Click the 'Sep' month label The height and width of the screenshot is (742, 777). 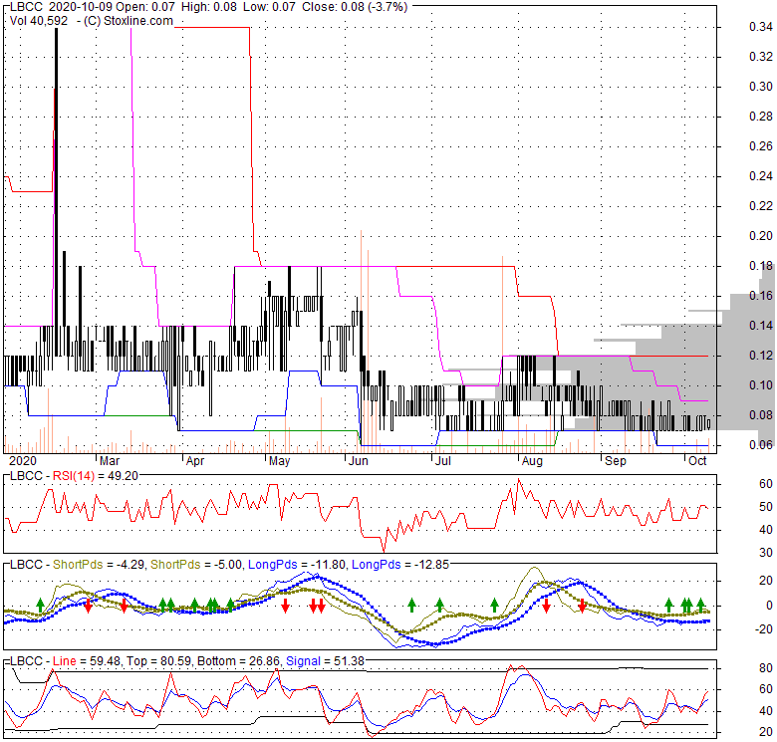(x=616, y=461)
